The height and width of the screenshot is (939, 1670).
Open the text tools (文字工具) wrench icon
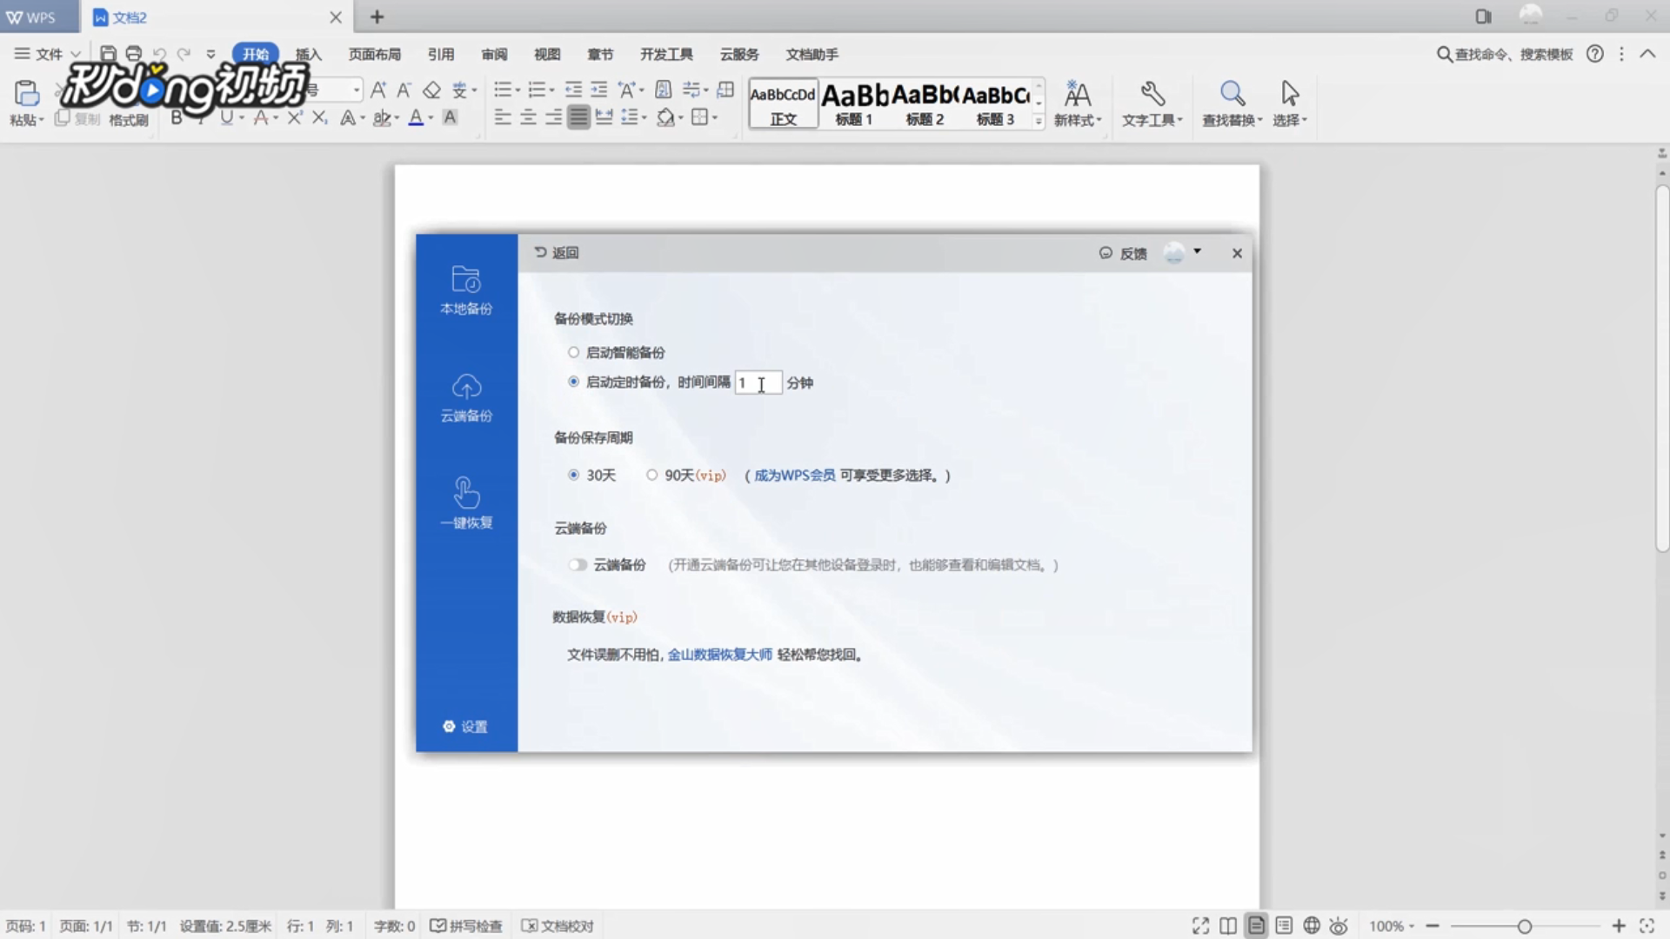(1152, 94)
